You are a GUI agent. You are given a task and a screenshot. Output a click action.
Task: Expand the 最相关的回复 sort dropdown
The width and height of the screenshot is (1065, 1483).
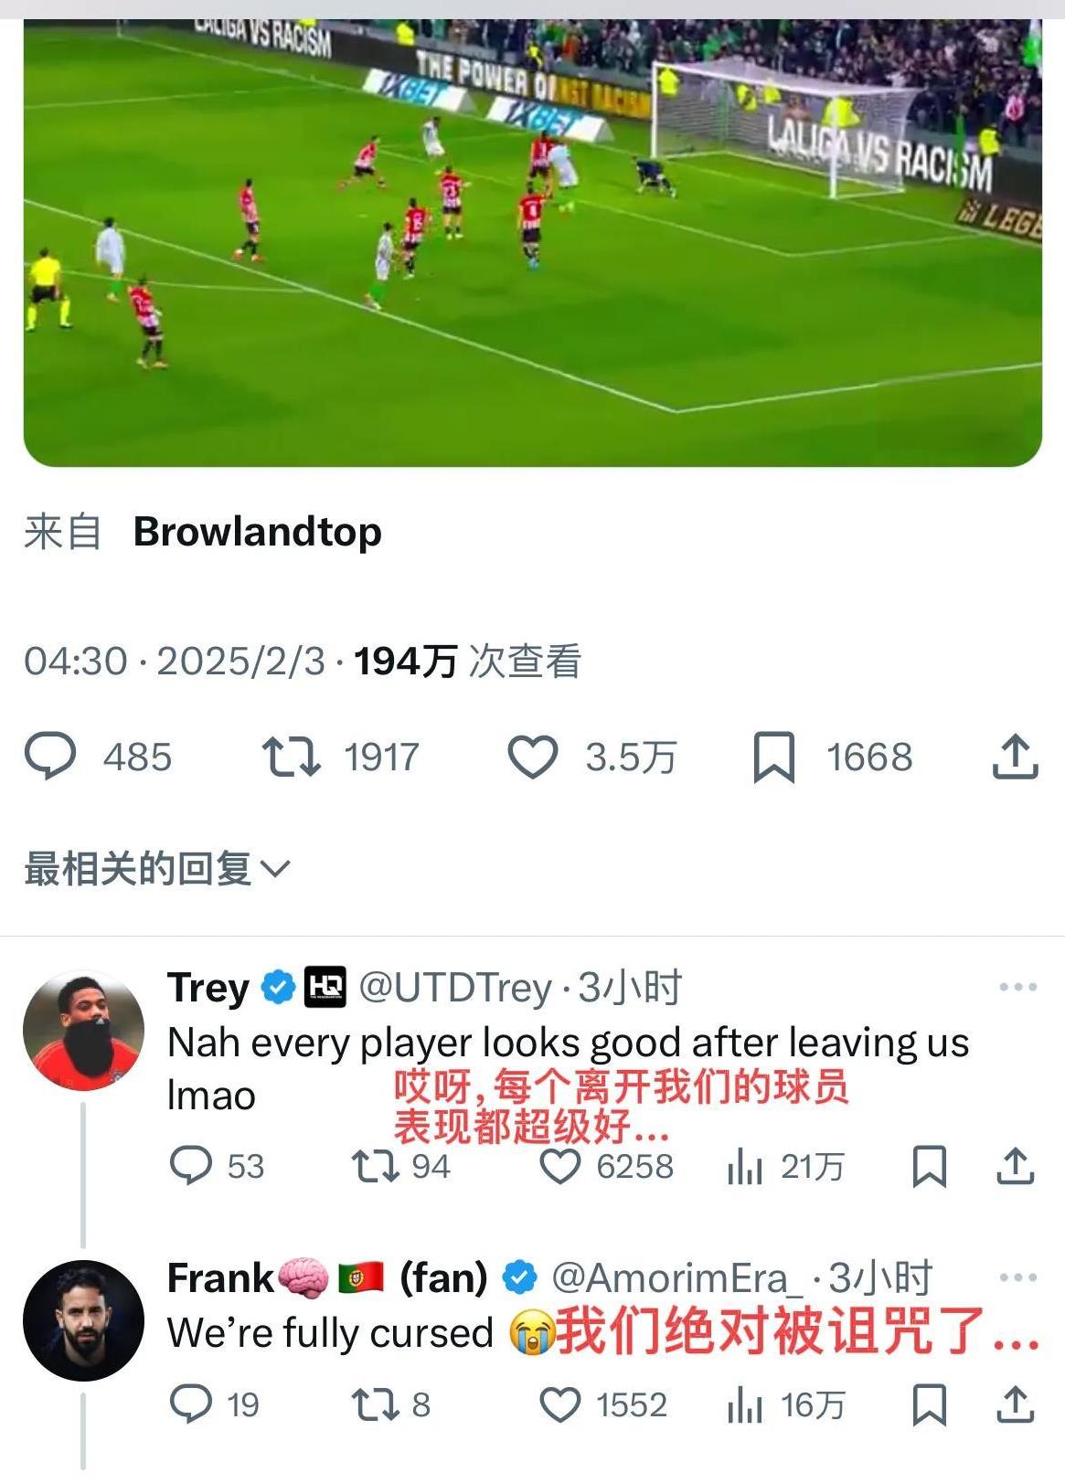(x=157, y=868)
